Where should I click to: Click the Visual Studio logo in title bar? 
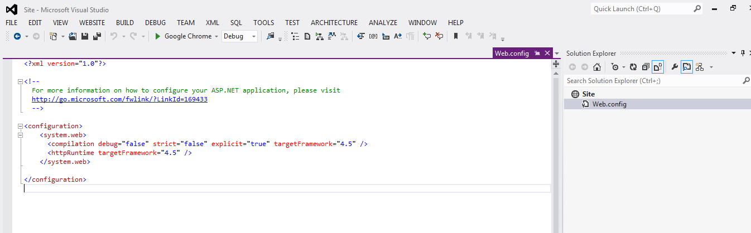pyautogui.click(x=11, y=9)
